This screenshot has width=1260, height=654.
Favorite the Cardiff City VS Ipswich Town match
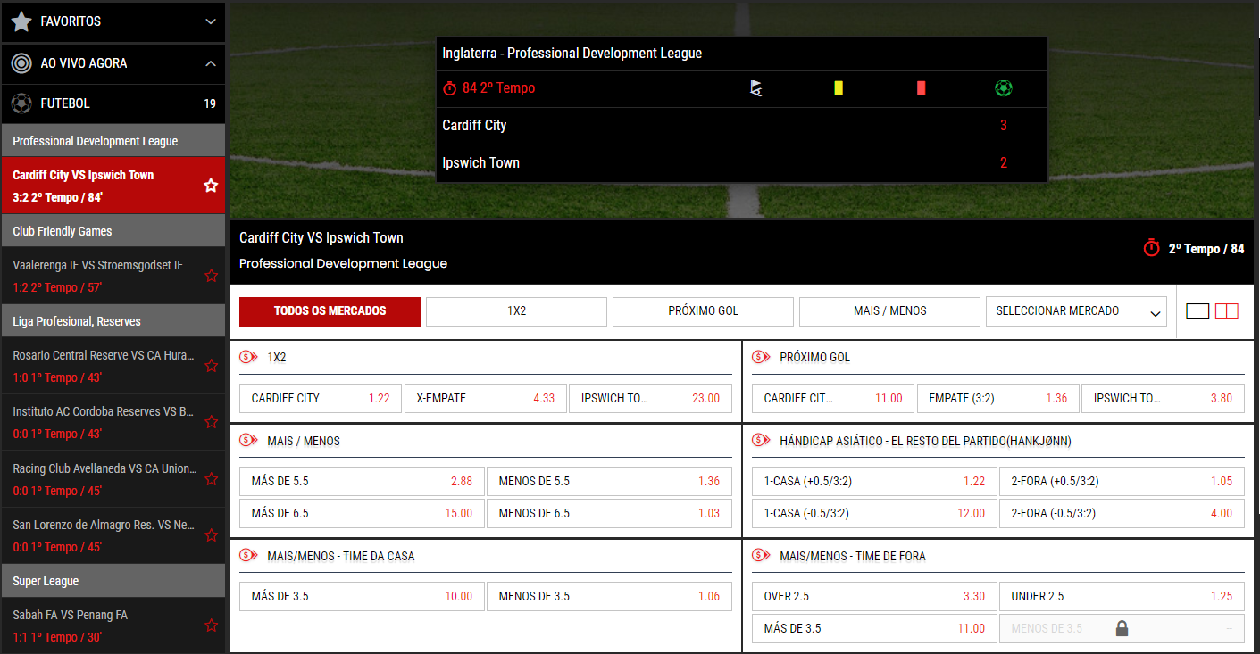pyautogui.click(x=211, y=186)
